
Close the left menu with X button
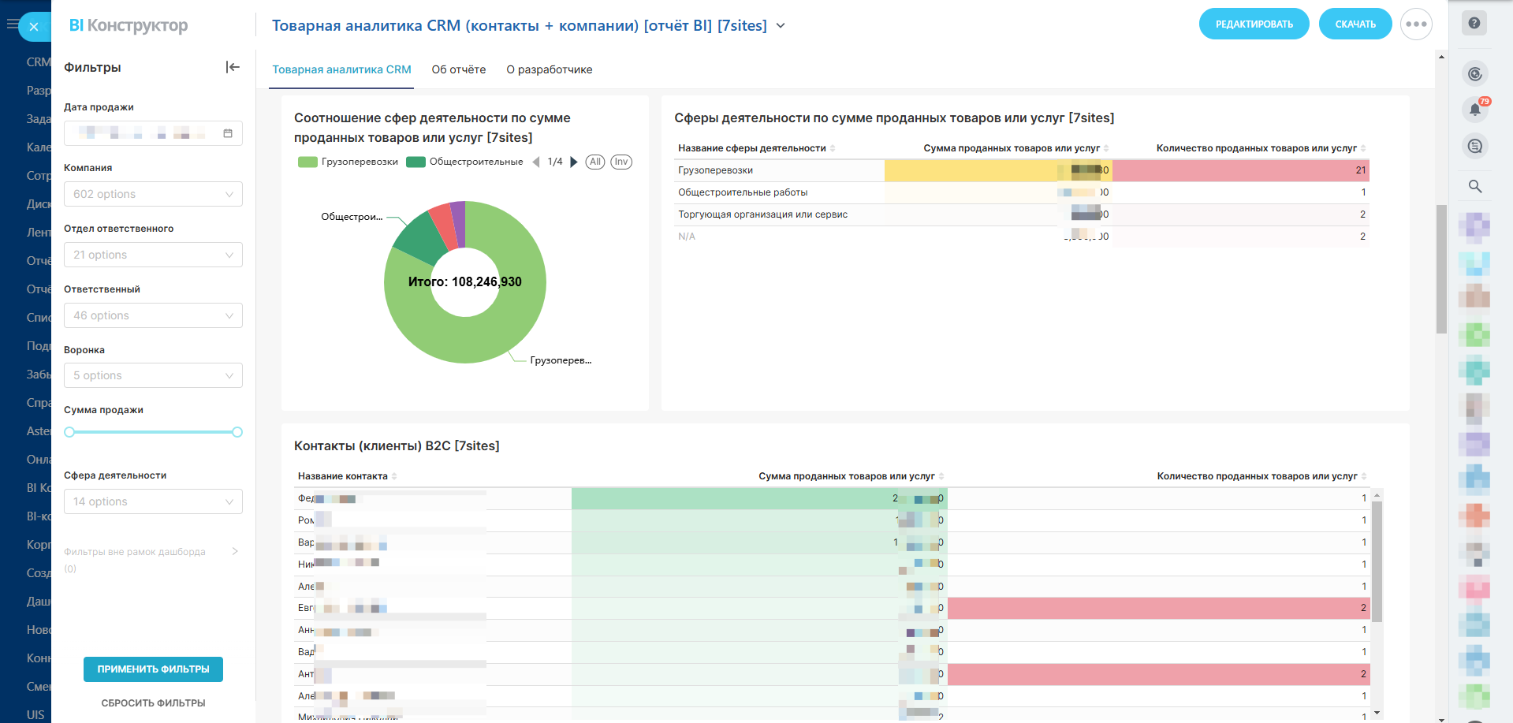tap(34, 27)
